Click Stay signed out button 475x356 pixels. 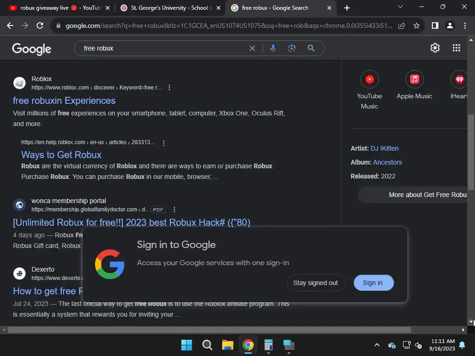click(x=315, y=283)
